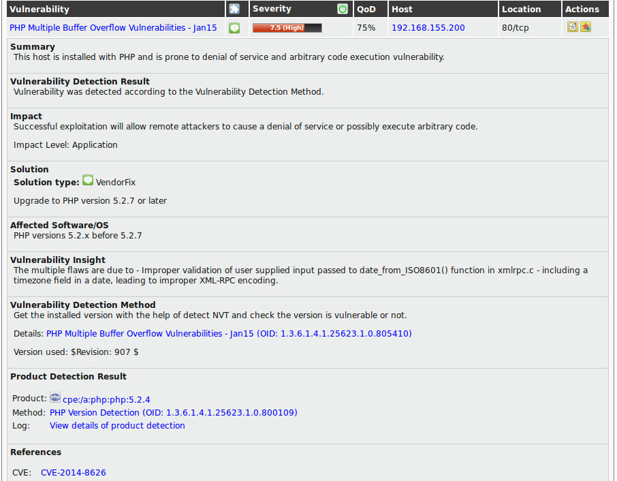The height and width of the screenshot is (481, 617).
Task: Click the Impact Level: Application text
Action: click(65, 145)
